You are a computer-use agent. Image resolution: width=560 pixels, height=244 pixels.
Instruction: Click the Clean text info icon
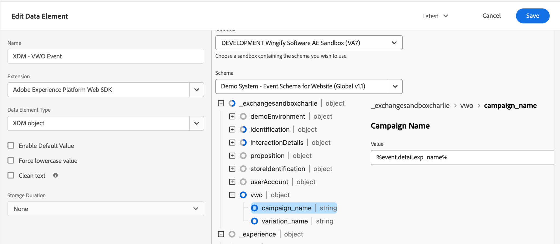coord(56,175)
